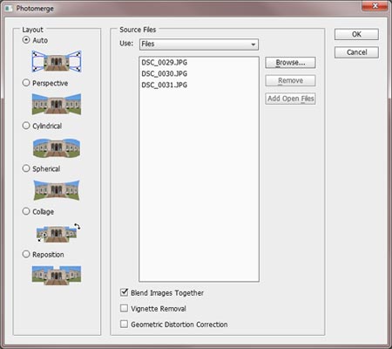Uncheck Blend Images Together
The height and width of the screenshot is (349, 392).
tap(124, 292)
